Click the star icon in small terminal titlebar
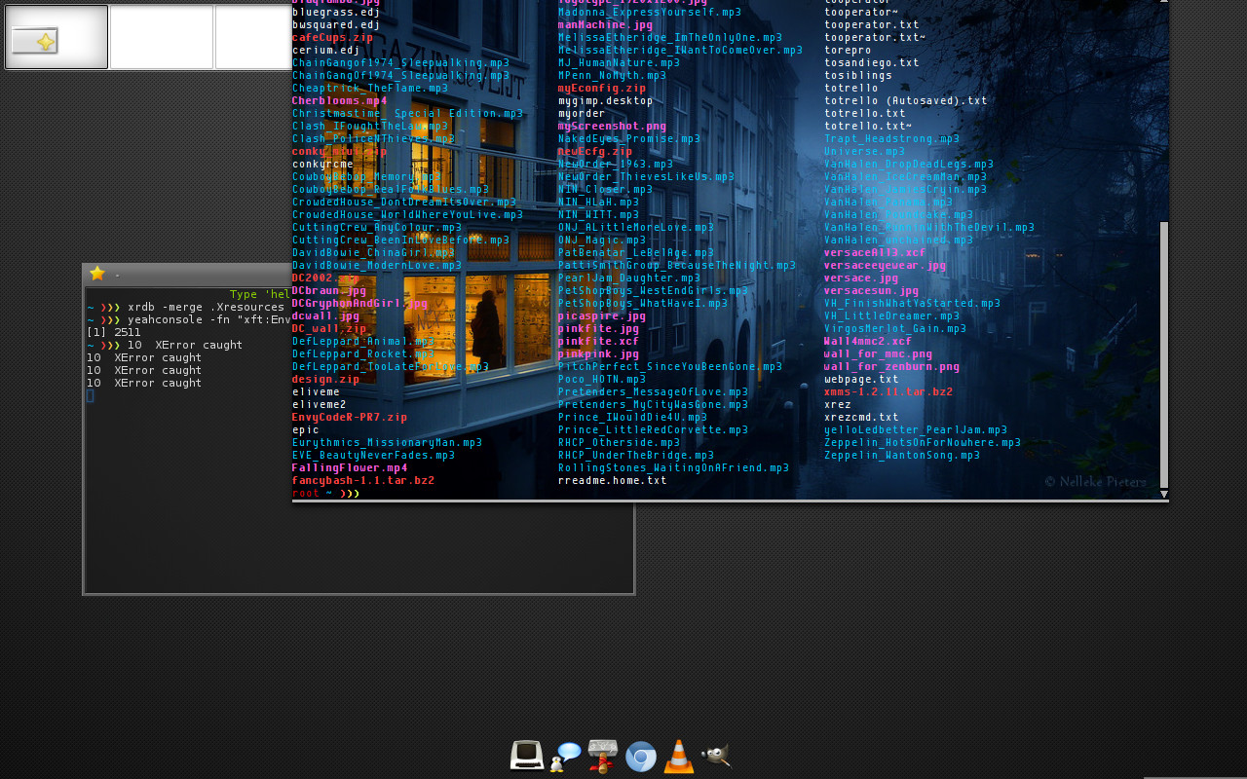The image size is (1247, 779). click(97, 274)
